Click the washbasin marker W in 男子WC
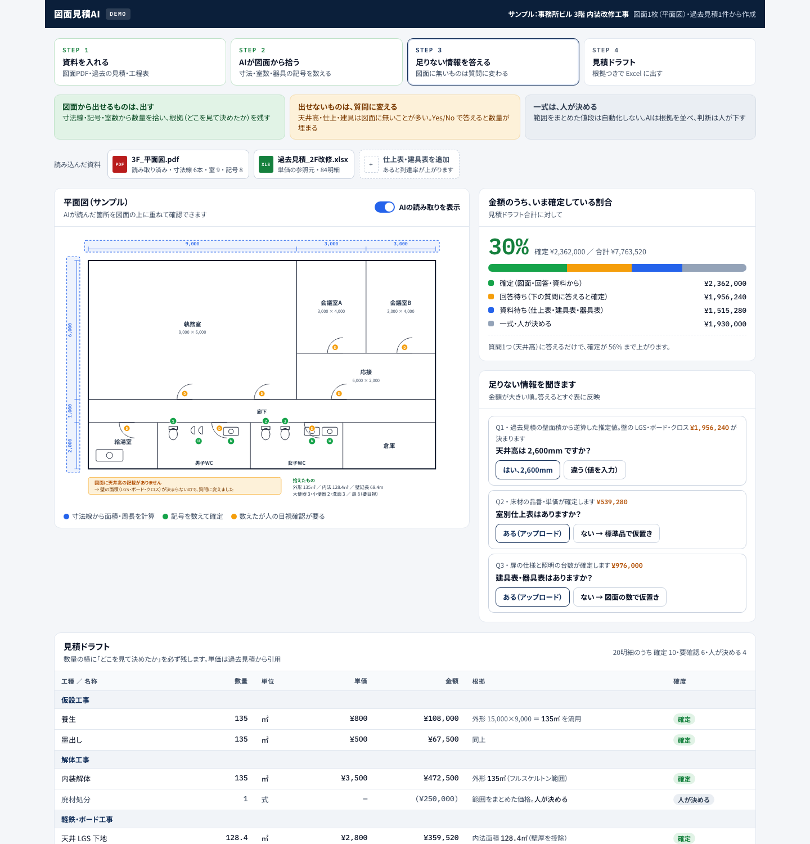Viewport: 810px width, 844px height. tap(231, 441)
